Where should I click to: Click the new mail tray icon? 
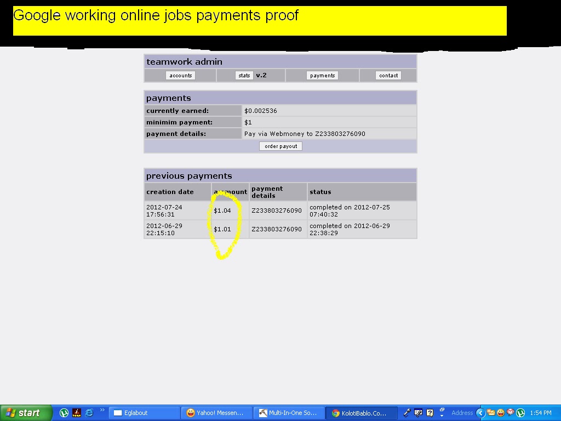coord(491,413)
